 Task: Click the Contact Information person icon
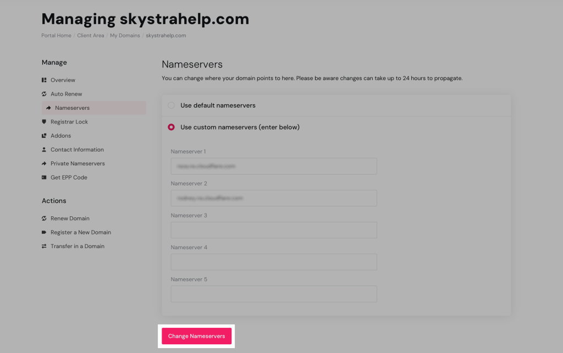click(x=44, y=149)
